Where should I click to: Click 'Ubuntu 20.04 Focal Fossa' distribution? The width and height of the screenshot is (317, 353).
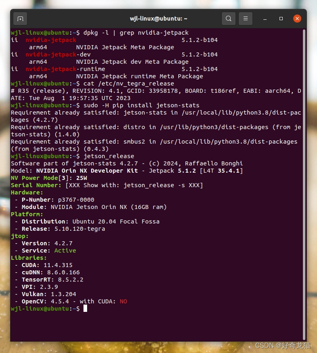point(116,221)
